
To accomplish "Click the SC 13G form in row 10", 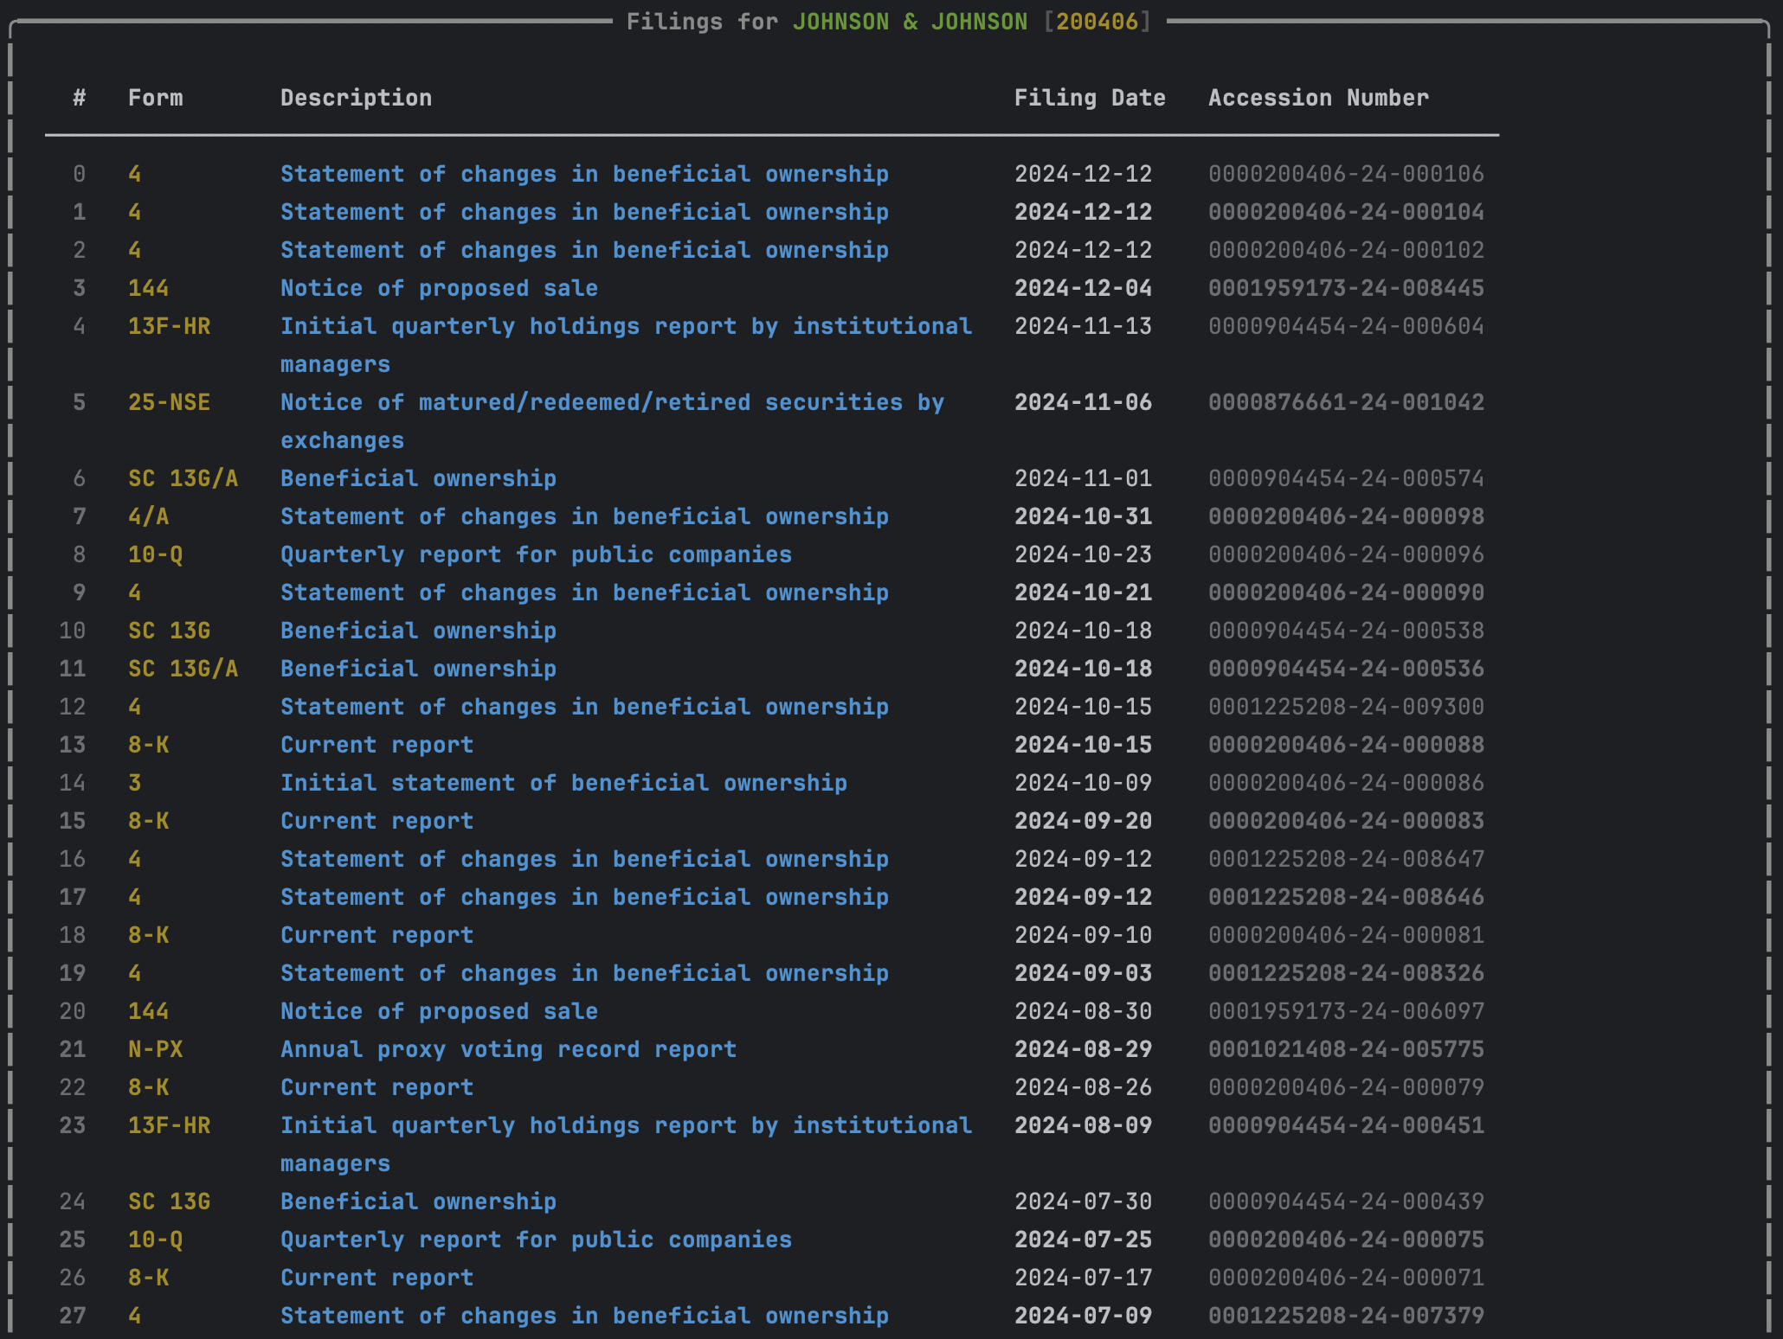I will click(x=169, y=631).
